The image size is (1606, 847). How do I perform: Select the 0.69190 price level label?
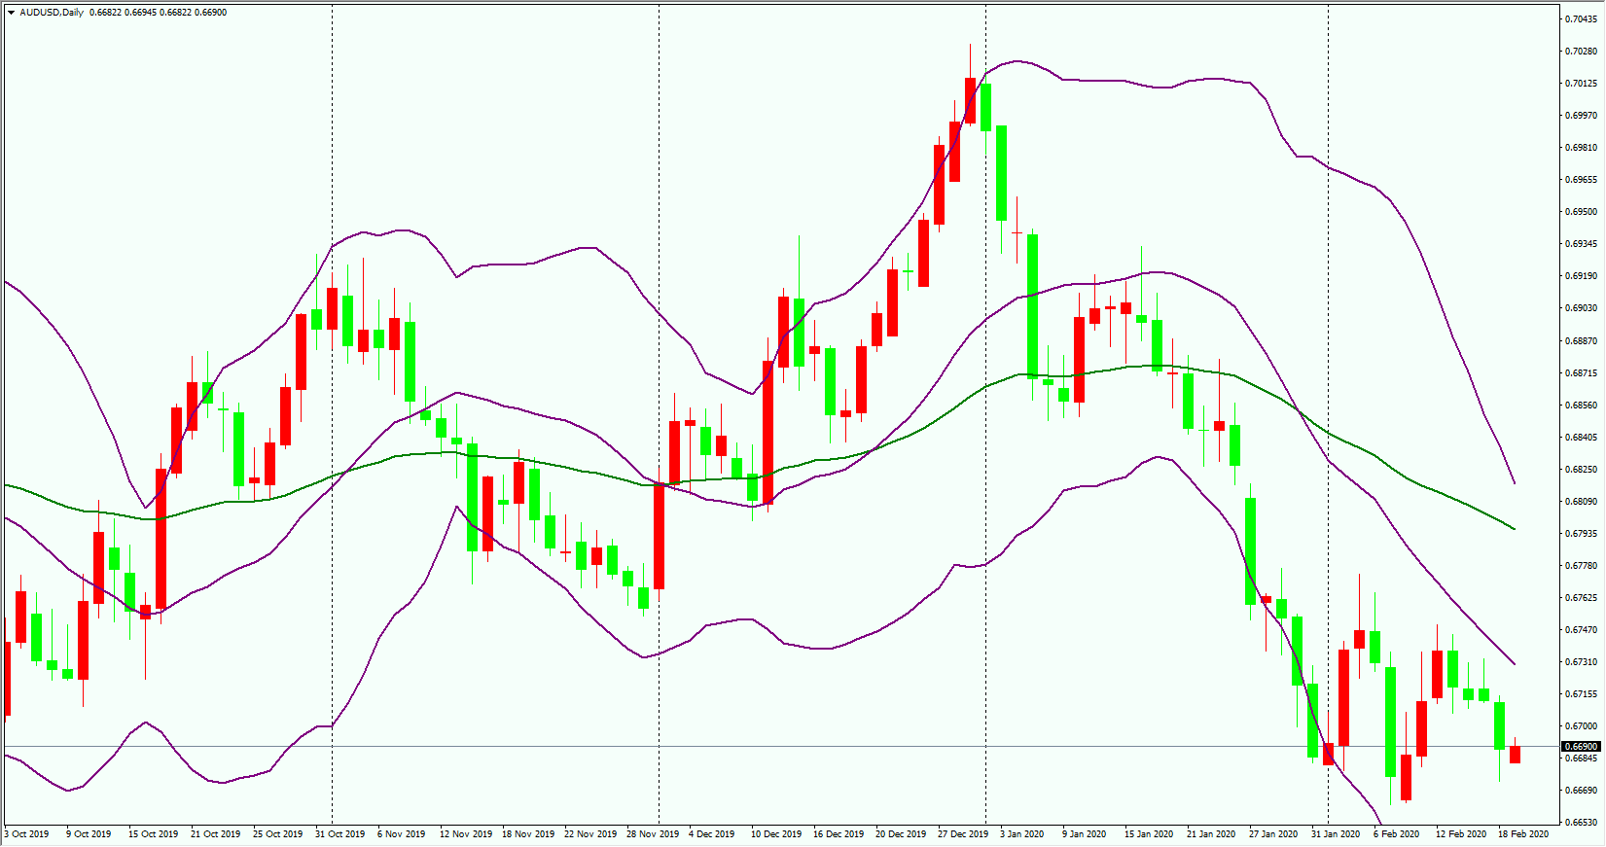1581,275
